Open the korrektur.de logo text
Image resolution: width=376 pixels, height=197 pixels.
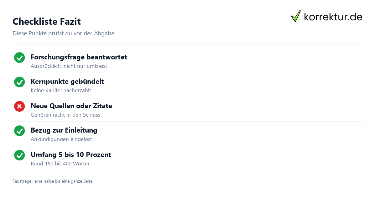(x=333, y=17)
